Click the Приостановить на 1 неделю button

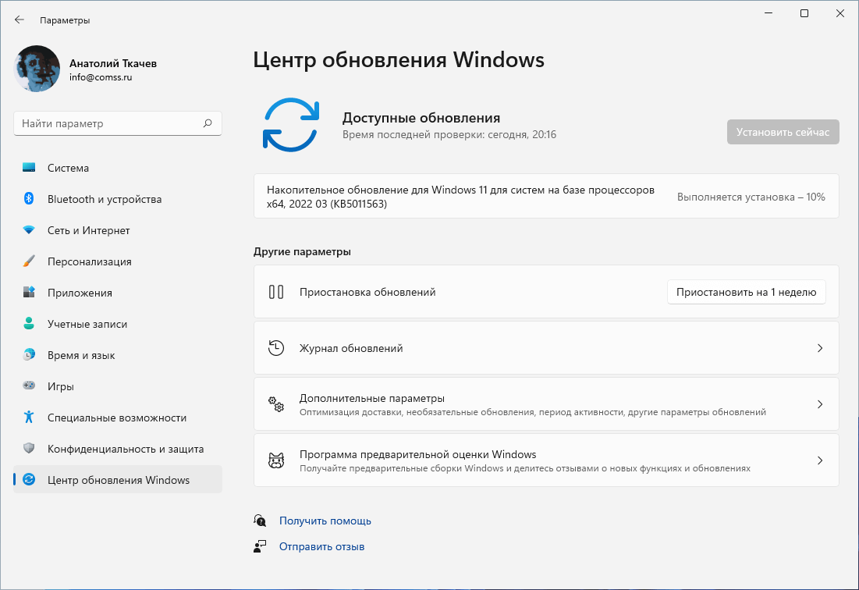point(746,291)
